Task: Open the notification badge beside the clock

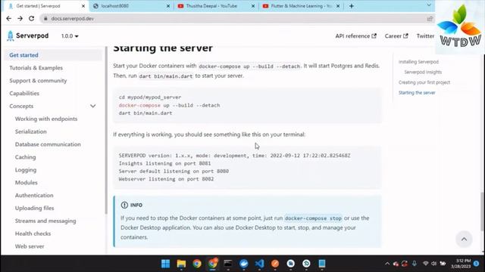Action: [x=477, y=264]
